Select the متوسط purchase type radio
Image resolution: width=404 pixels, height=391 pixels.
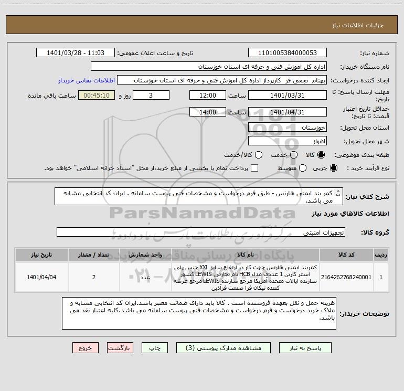(303, 168)
